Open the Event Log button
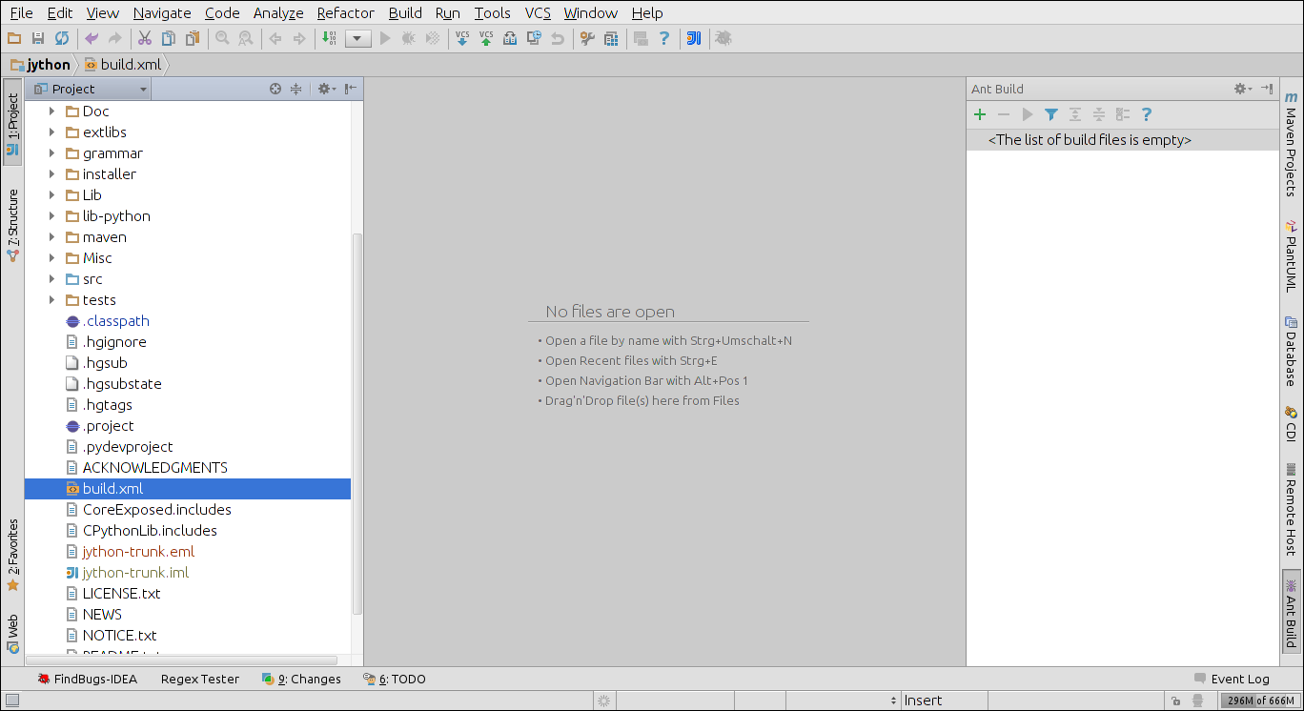The height and width of the screenshot is (711, 1304). [1232, 679]
